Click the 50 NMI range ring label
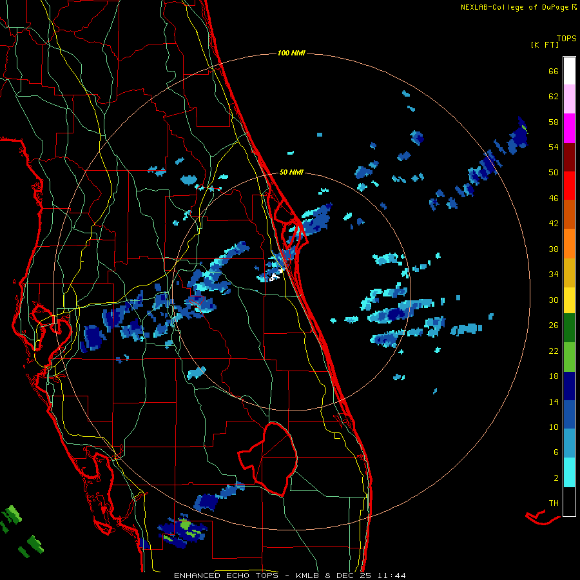Viewport: 580px width, 580px height. click(x=291, y=172)
